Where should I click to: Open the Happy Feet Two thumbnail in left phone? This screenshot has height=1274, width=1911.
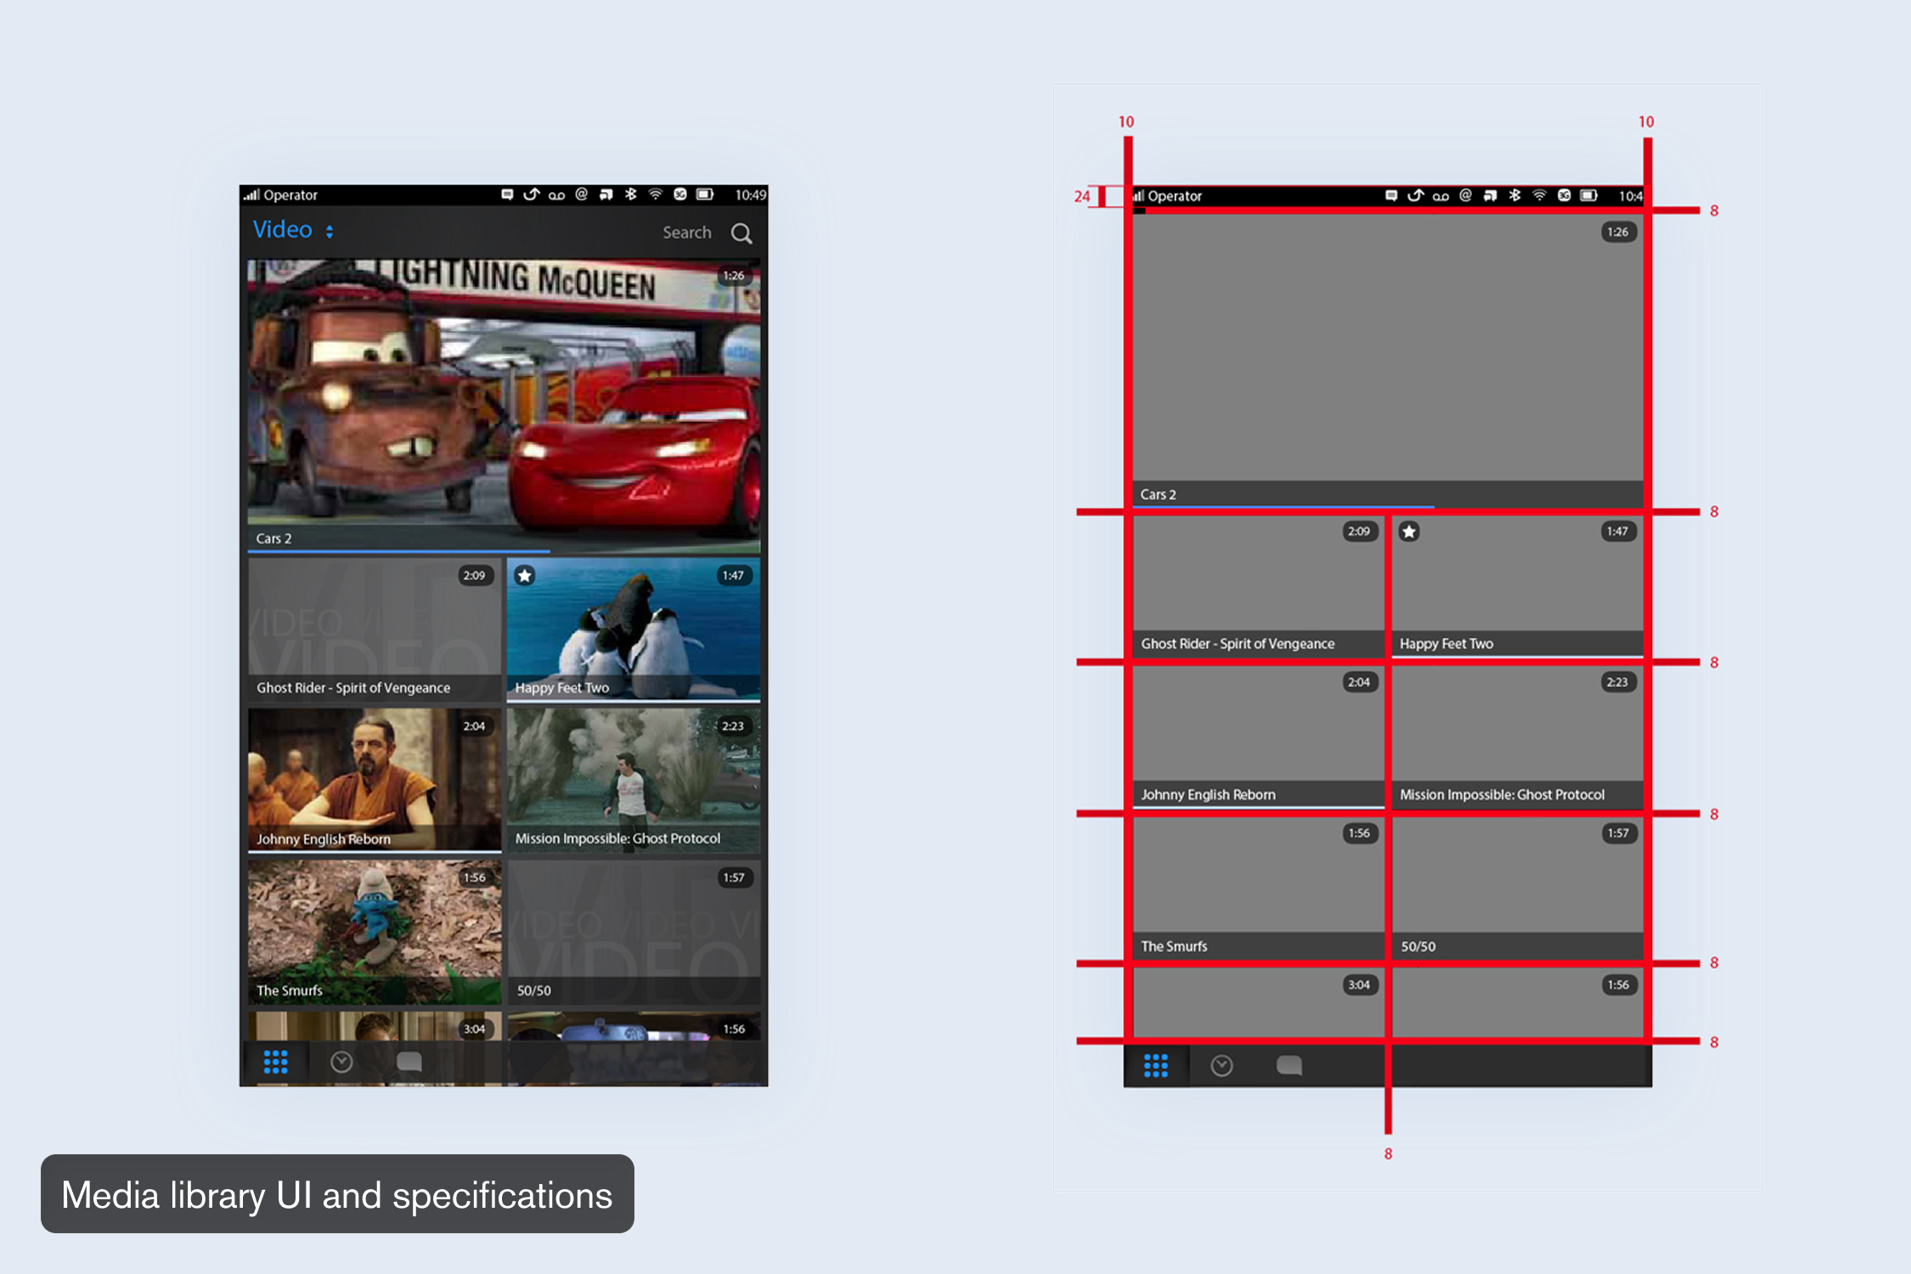634,629
